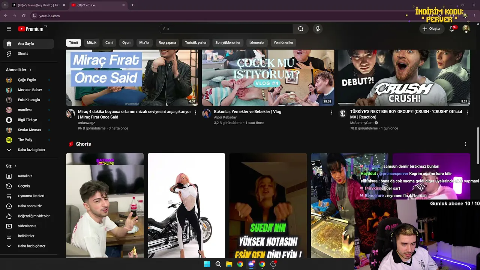The height and width of the screenshot is (270, 480).
Task: Open Oynatma listeleri in sidebar
Action: [x=28, y=196]
